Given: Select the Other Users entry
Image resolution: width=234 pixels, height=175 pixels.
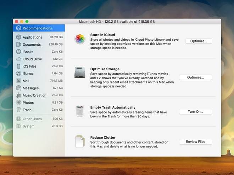Looking at the screenshot, I should pos(39,119).
